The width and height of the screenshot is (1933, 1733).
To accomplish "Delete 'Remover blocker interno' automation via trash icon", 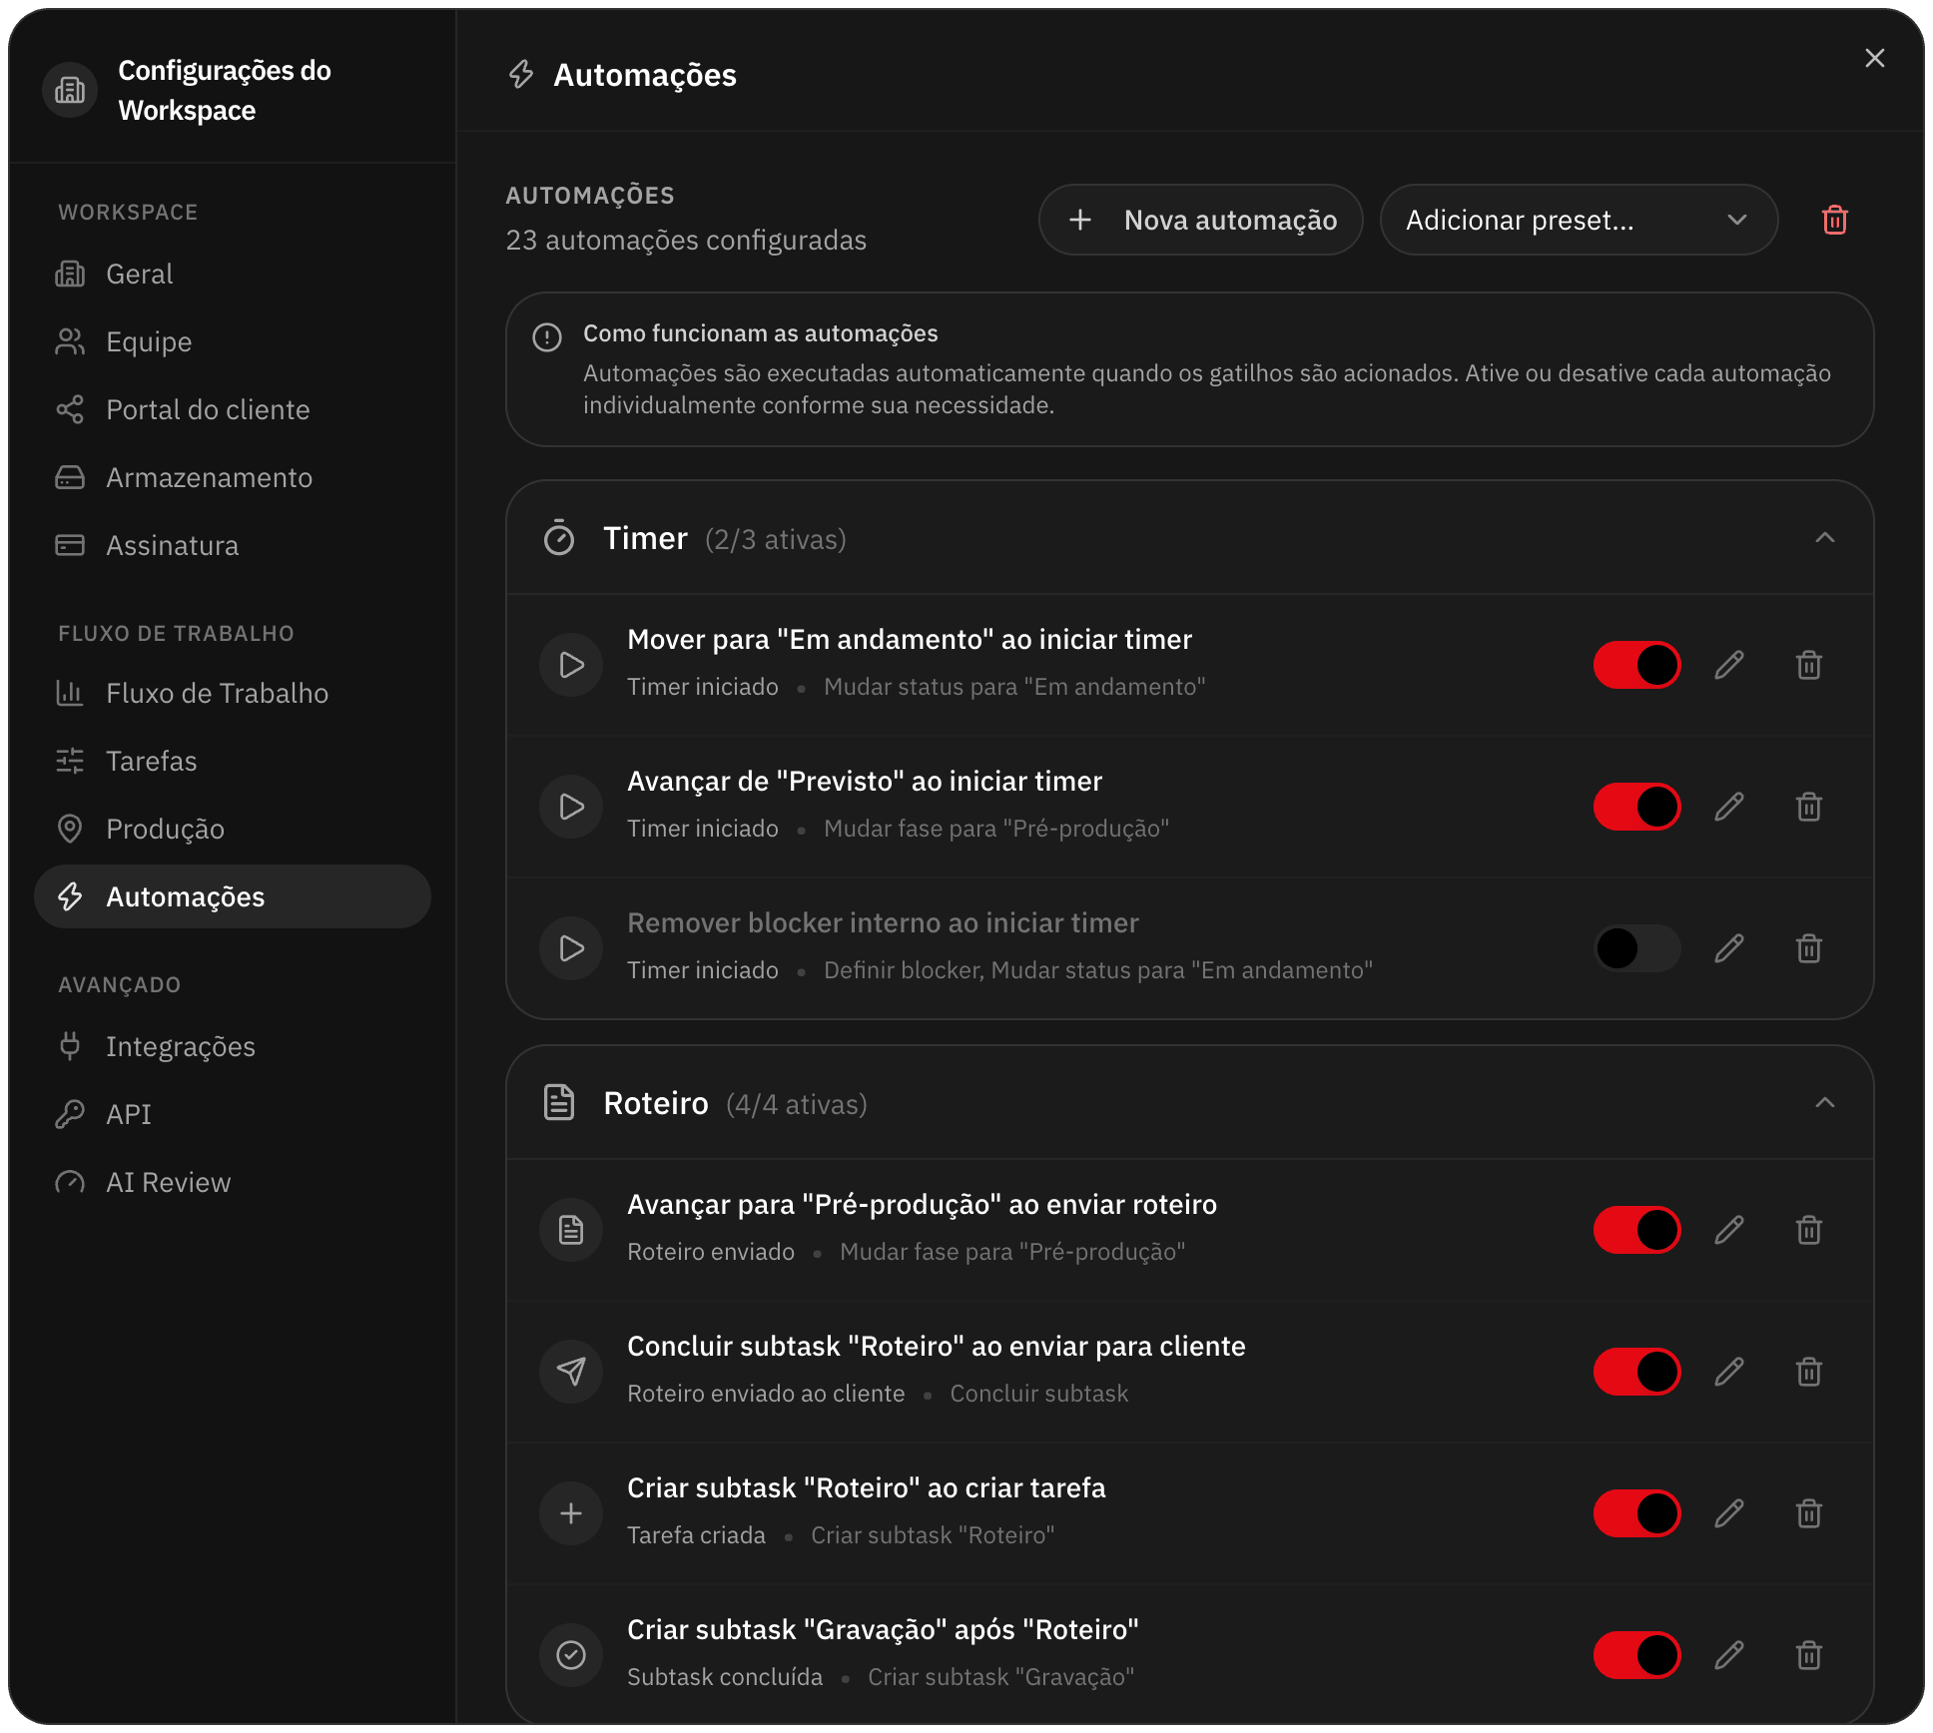I will 1809,948.
